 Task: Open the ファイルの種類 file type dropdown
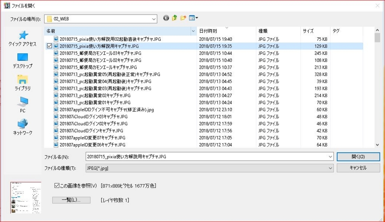(x=330, y=168)
